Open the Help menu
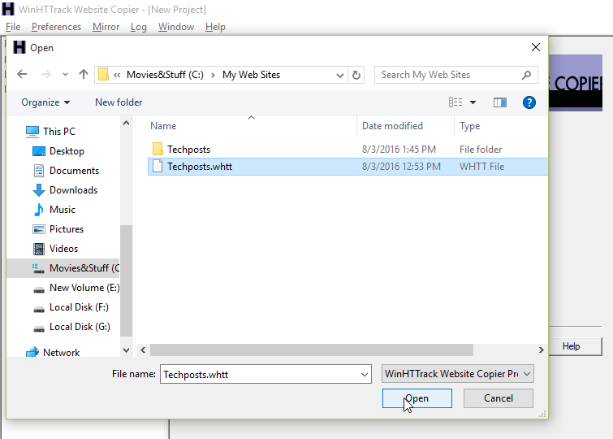 [x=215, y=27]
